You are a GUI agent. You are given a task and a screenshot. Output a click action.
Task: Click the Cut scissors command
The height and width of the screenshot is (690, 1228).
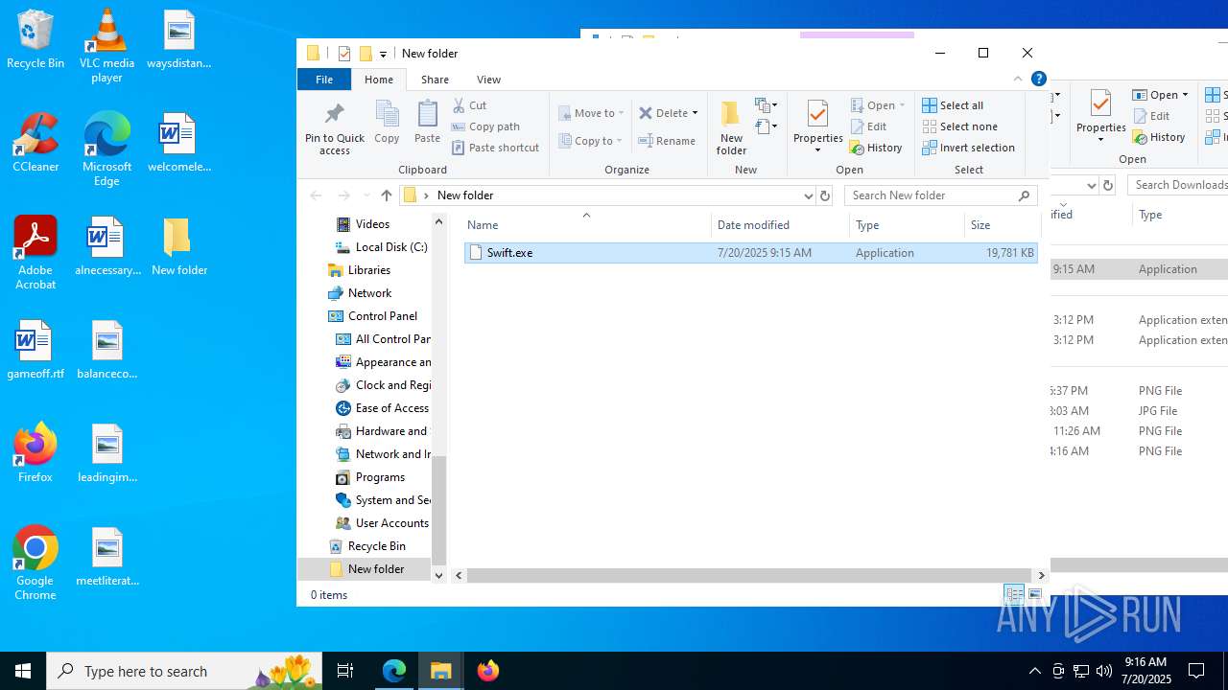click(470, 105)
